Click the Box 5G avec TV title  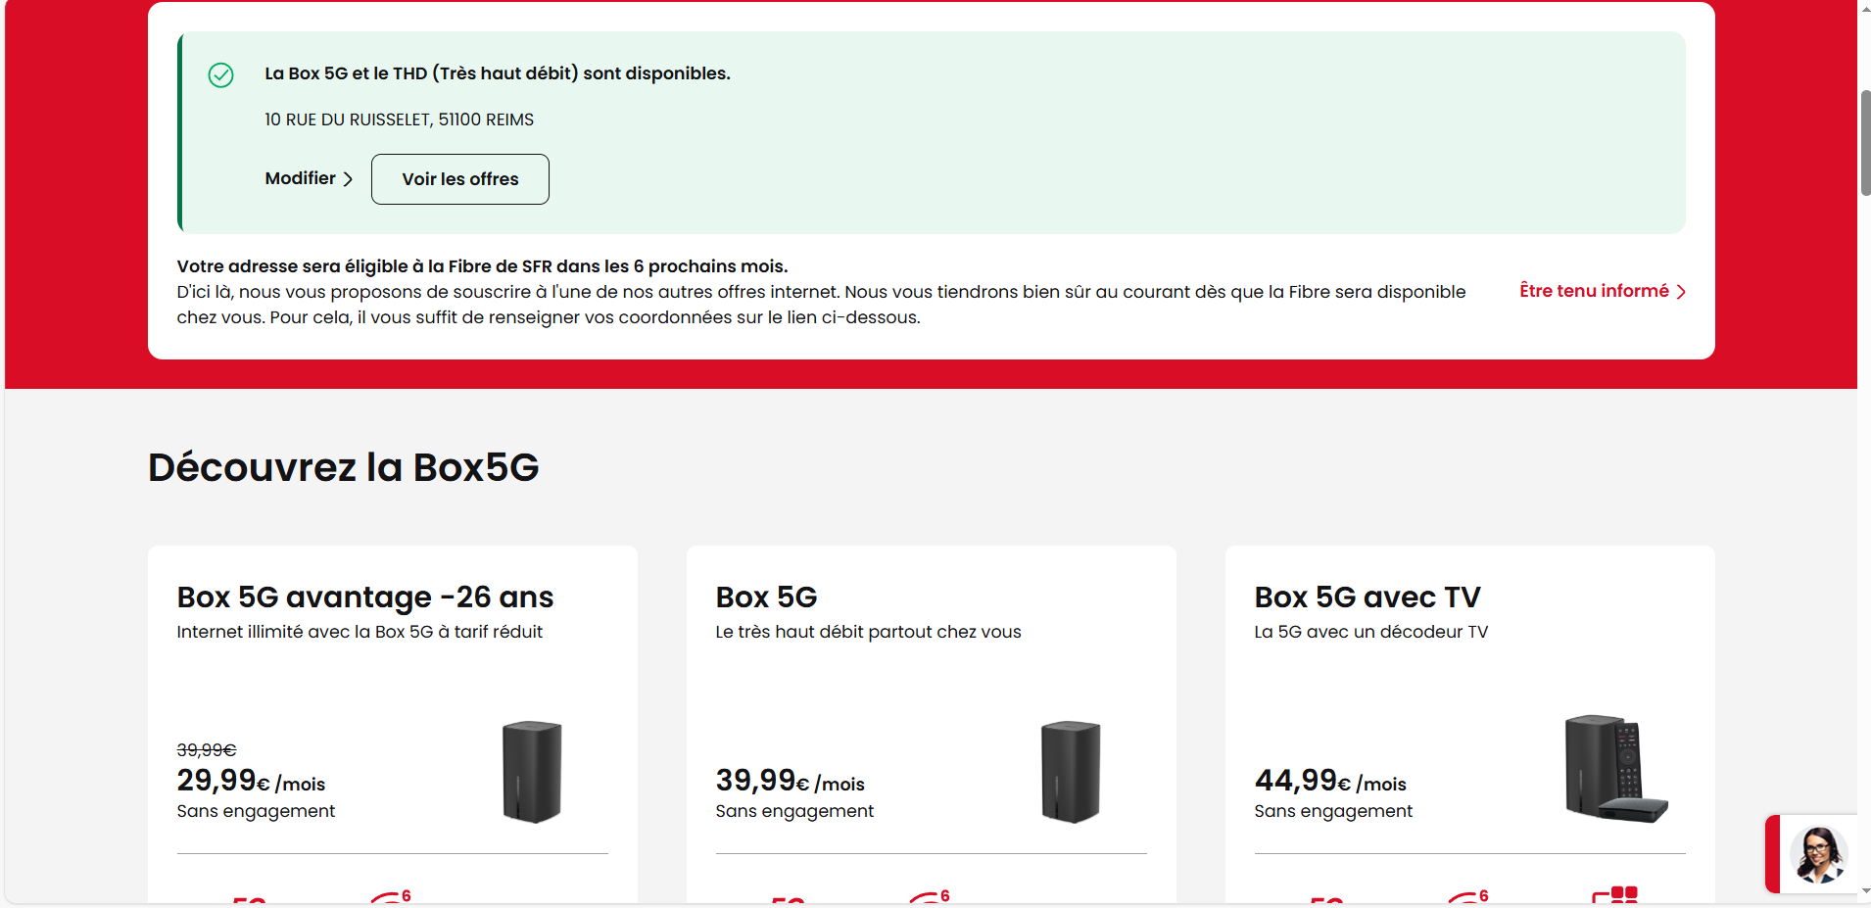pyautogui.click(x=1367, y=597)
